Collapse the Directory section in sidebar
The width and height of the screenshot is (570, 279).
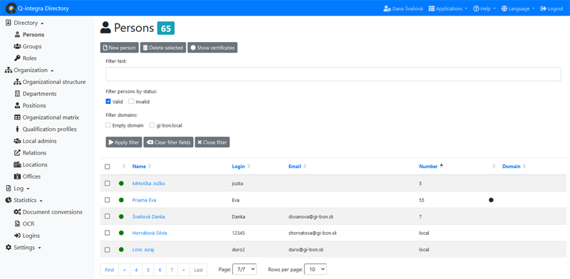(24, 23)
